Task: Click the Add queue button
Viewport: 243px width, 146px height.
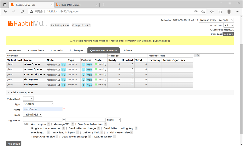Action: pyautogui.click(x=14, y=144)
